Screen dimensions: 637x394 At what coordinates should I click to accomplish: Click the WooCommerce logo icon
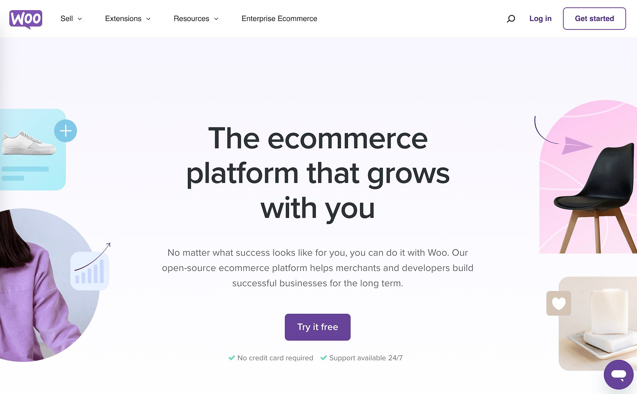click(26, 18)
